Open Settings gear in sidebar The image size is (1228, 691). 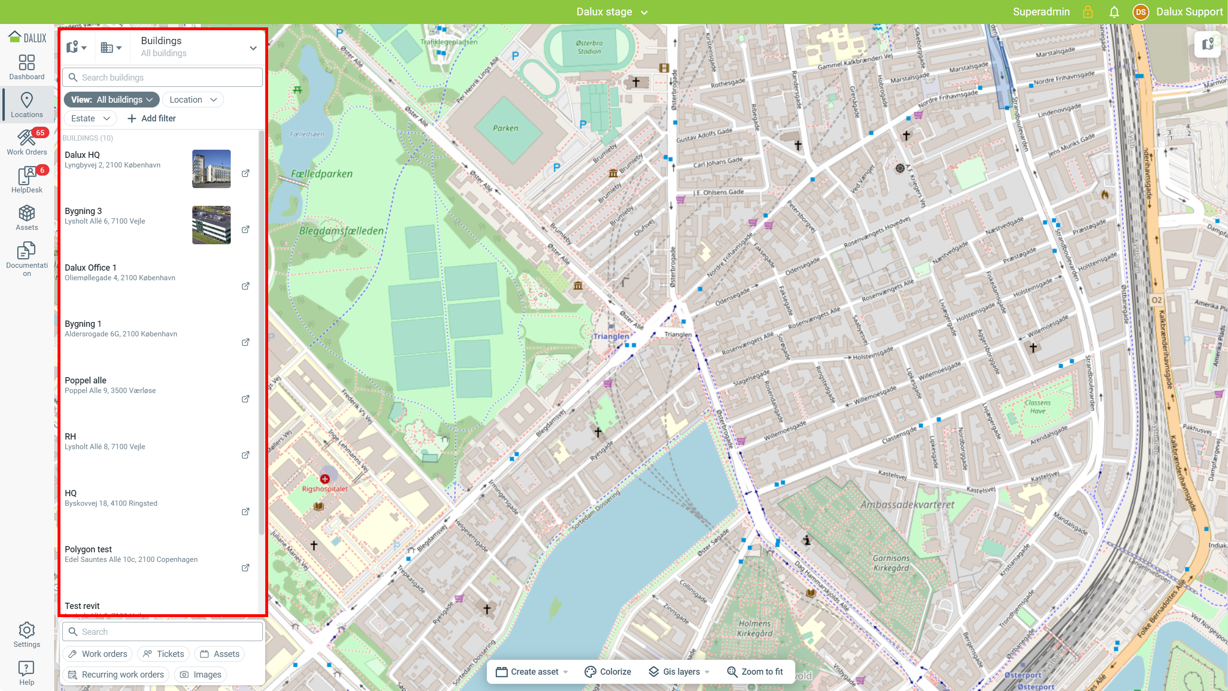tap(27, 635)
